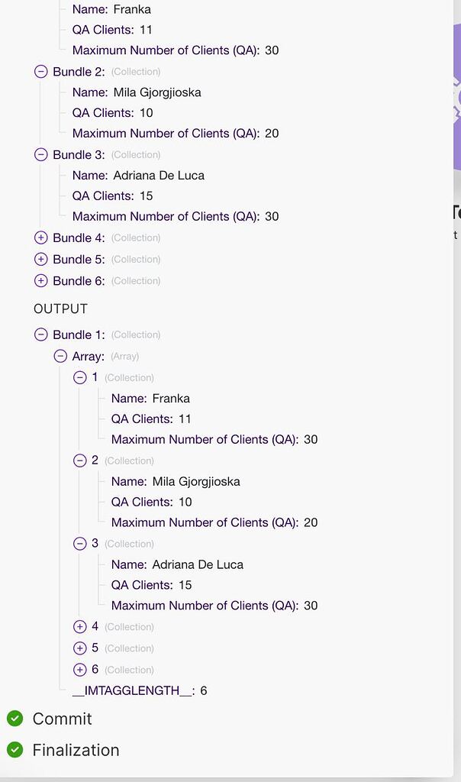Screen dimensions: 461x782
Task: Expand item 5 in the output Array
Action: pyautogui.click(x=80, y=648)
